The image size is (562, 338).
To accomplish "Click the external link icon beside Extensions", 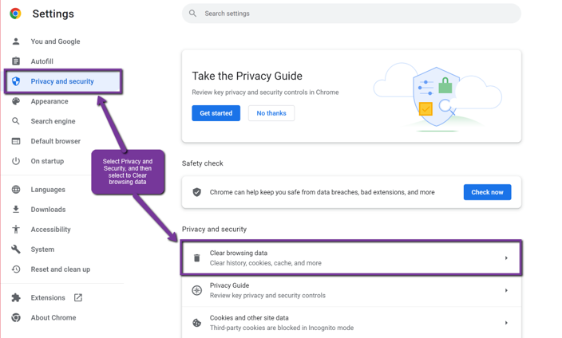I will pyautogui.click(x=78, y=297).
